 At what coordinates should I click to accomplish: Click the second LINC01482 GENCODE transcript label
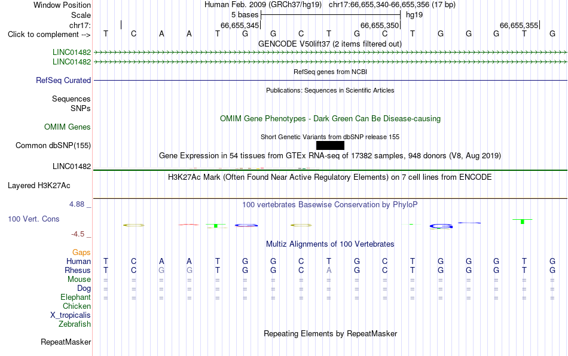(x=72, y=62)
